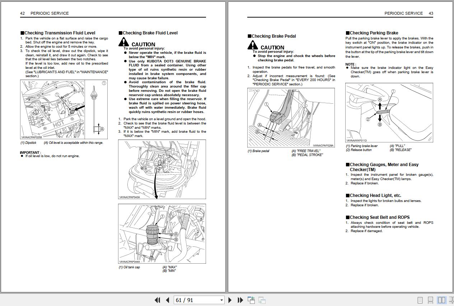The width and height of the screenshot is (454, 306).
Task: Go to next view icon (greyed)
Action: coord(262,300)
